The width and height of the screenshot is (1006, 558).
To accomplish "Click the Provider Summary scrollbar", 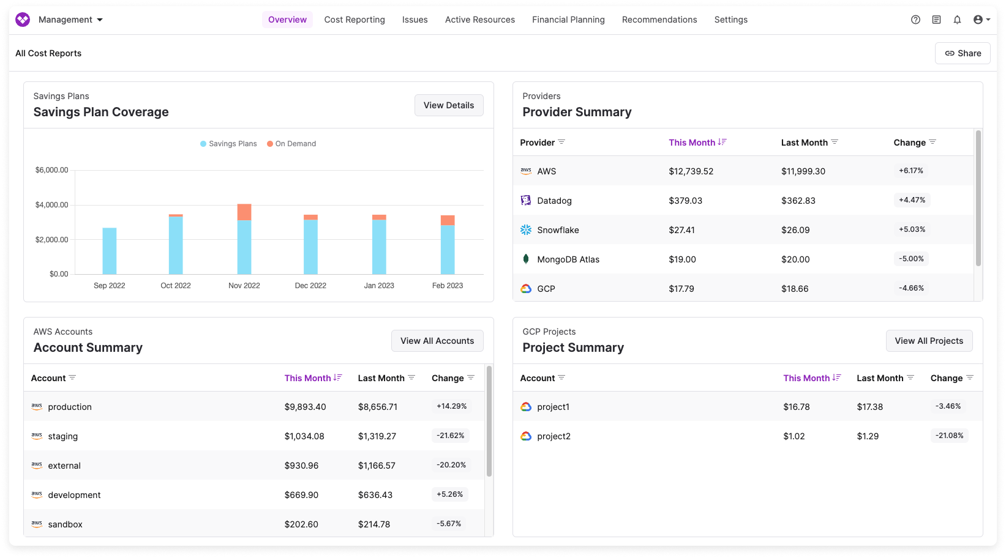I will [978, 198].
